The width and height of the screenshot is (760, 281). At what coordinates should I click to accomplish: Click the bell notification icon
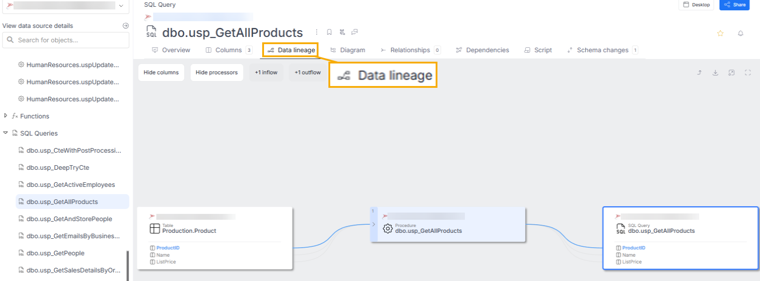tap(741, 33)
